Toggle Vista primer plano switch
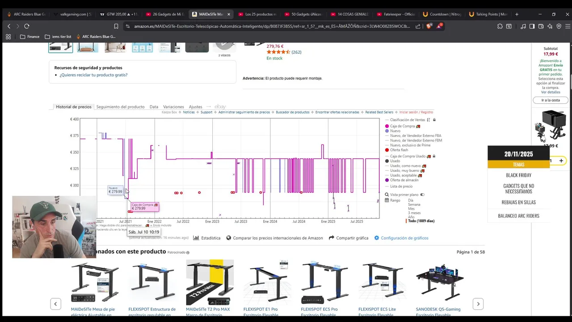 (x=422, y=195)
